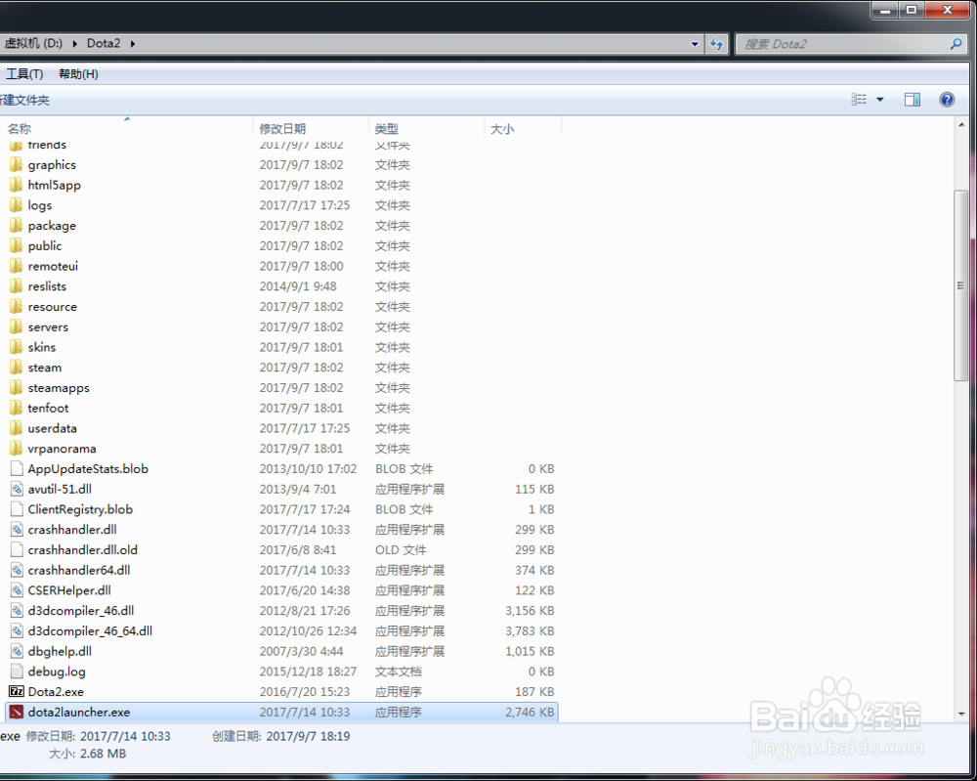Click the 新建文件夹 toolbar button
Viewport: 977px width, 781px height.
[x=24, y=100]
